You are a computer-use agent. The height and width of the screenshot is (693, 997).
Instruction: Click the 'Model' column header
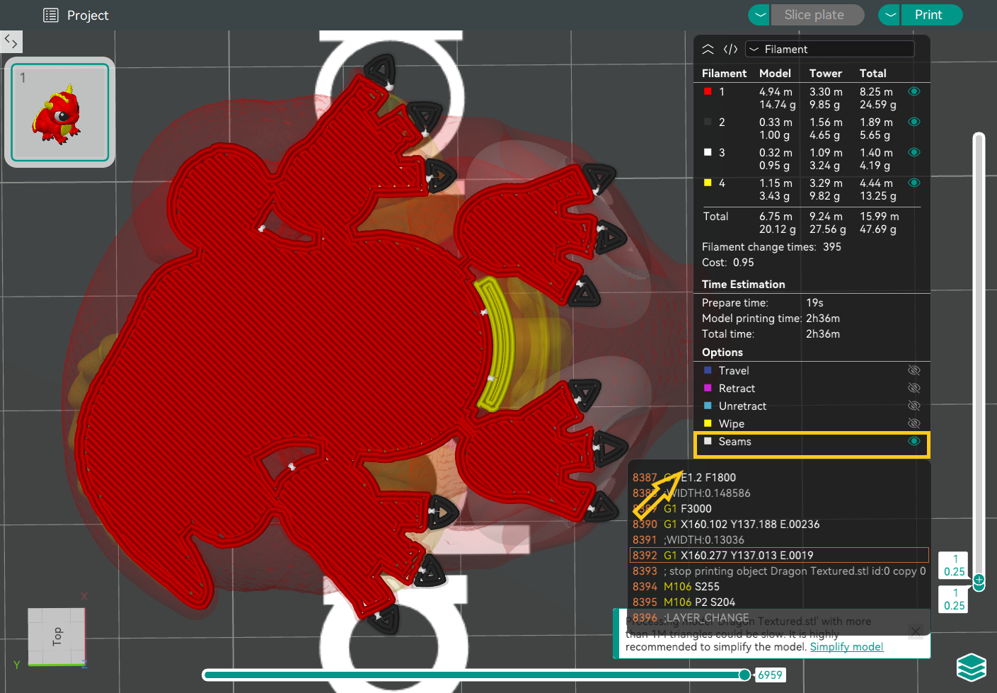pos(775,73)
